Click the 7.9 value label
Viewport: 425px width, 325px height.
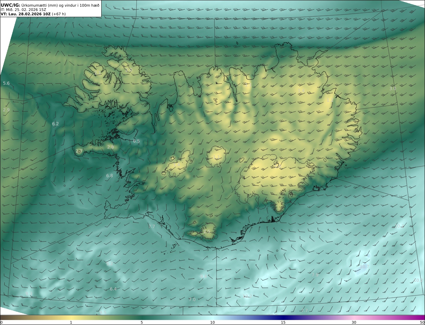pos(315,275)
